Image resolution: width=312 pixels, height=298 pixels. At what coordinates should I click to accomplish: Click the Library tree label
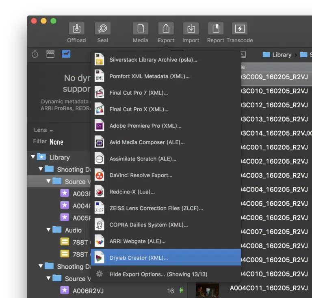[x=59, y=157]
